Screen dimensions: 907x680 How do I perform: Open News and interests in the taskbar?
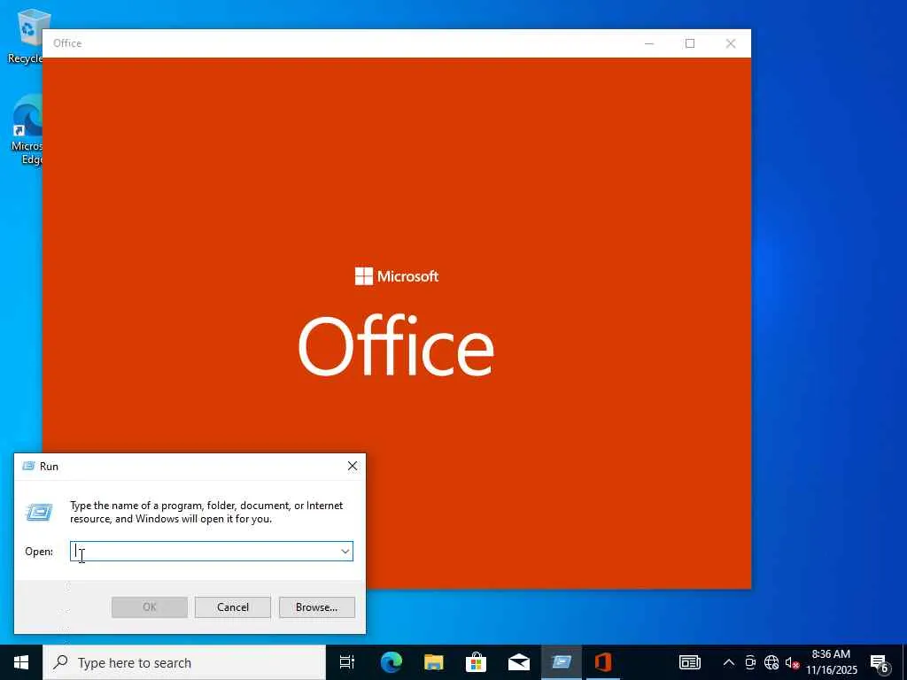689,662
